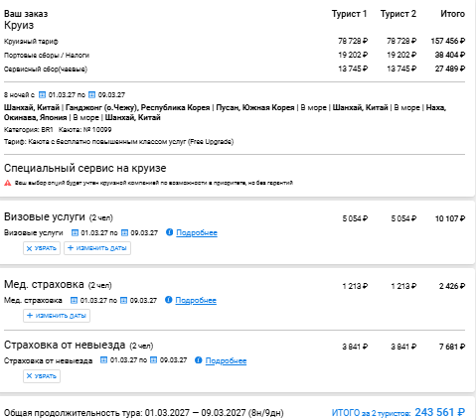The width and height of the screenshot is (476, 420).
Task: Click the trip cancellation insurance start calendar icon
Action: coord(103,359)
